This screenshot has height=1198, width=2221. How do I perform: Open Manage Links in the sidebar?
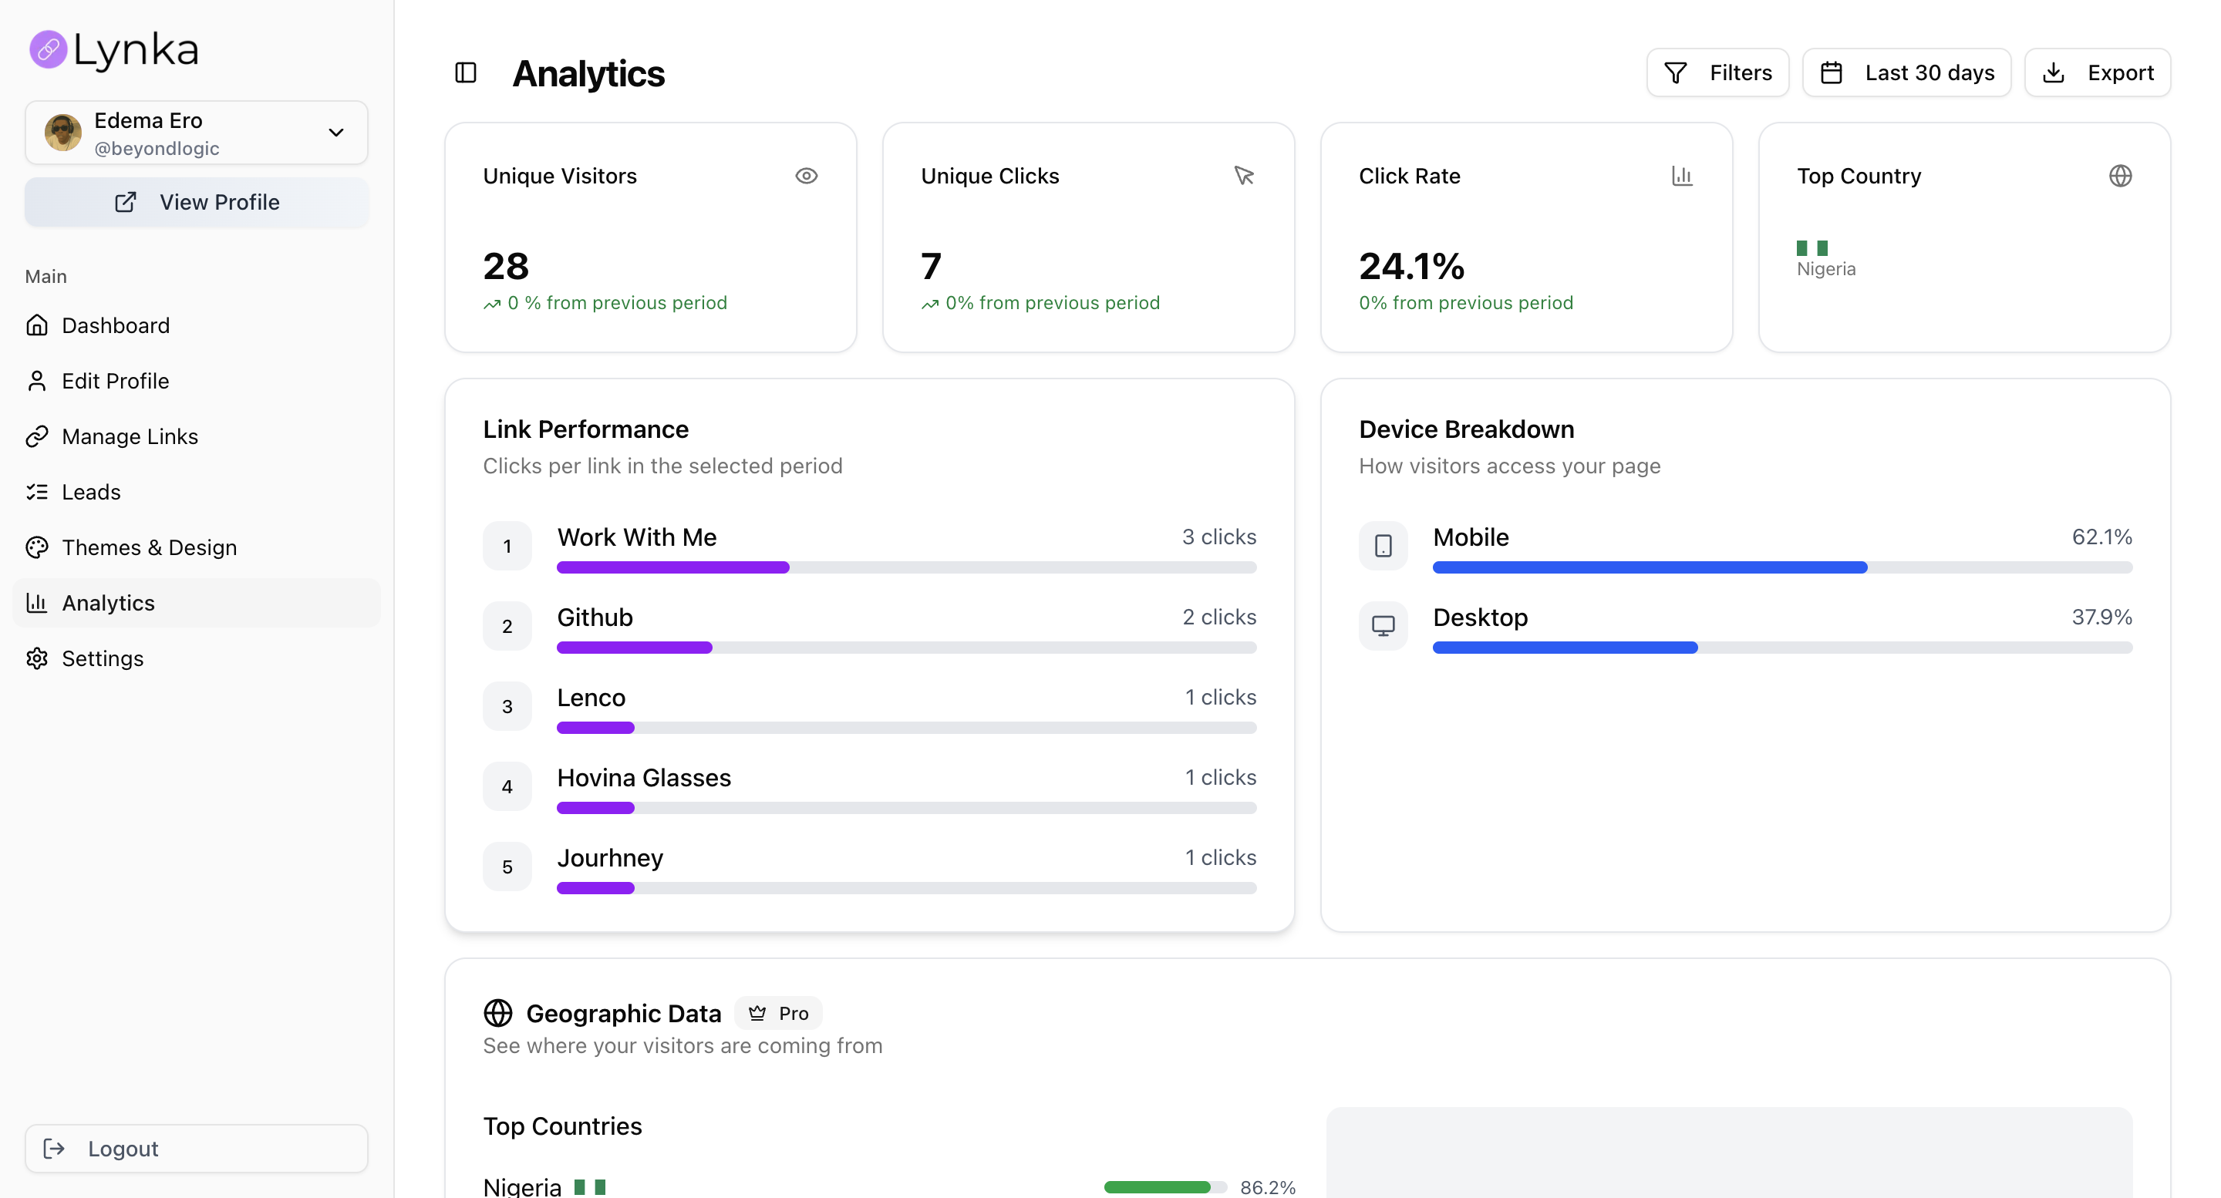point(197,436)
